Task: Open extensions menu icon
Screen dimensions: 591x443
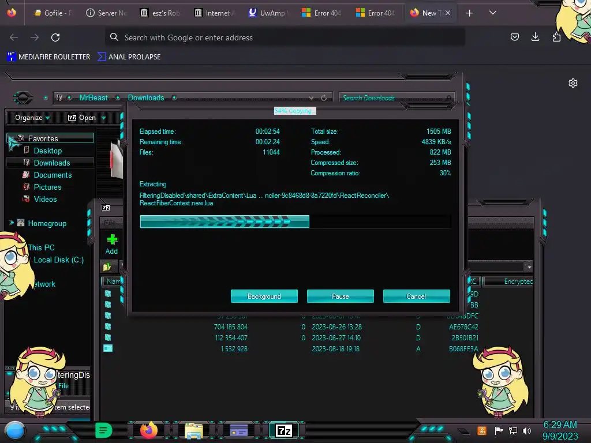Action: pos(556,37)
